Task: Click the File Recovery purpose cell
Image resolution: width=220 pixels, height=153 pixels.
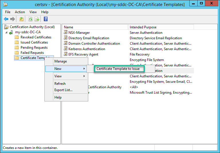Action: [x=140, y=54]
